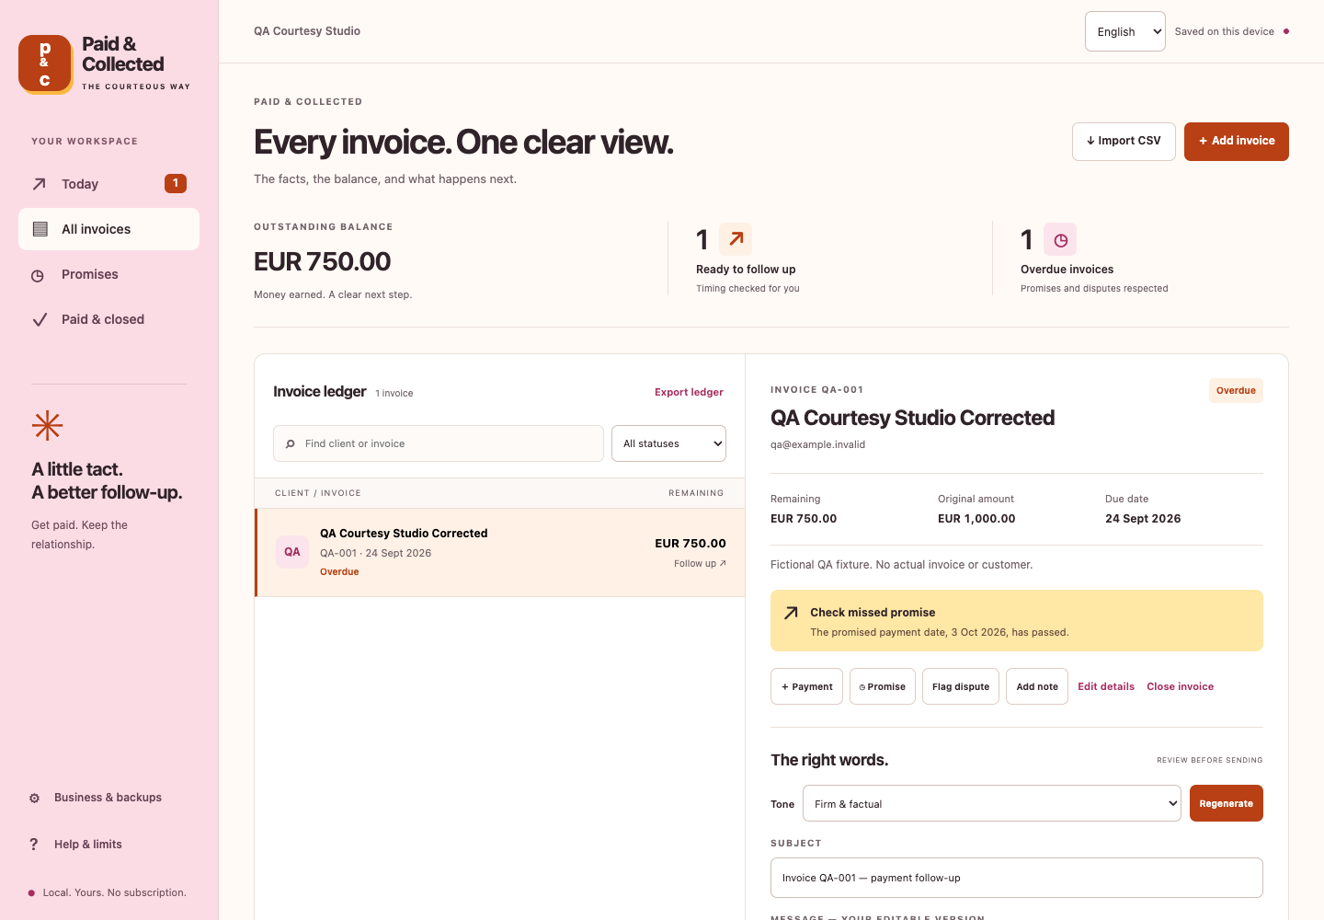Click the qa@example.invalid email text
Viewport: 1324px width, 920px height.
(x=818, y=444)
